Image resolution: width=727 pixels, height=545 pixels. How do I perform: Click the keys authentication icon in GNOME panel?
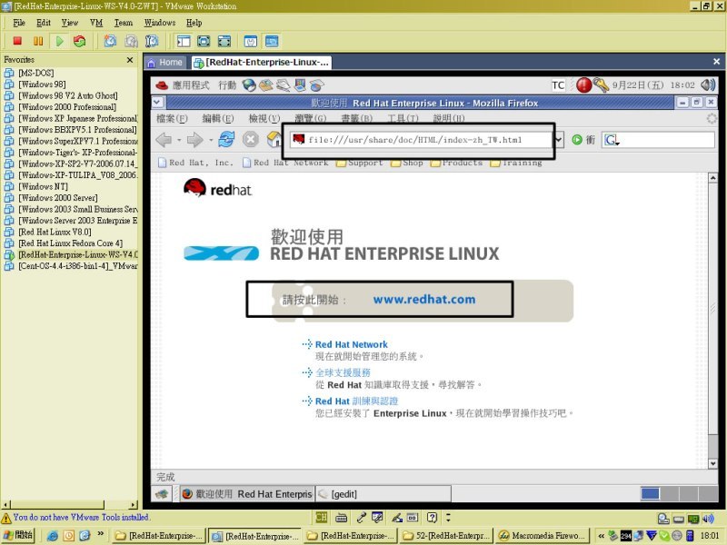[601, 84]
